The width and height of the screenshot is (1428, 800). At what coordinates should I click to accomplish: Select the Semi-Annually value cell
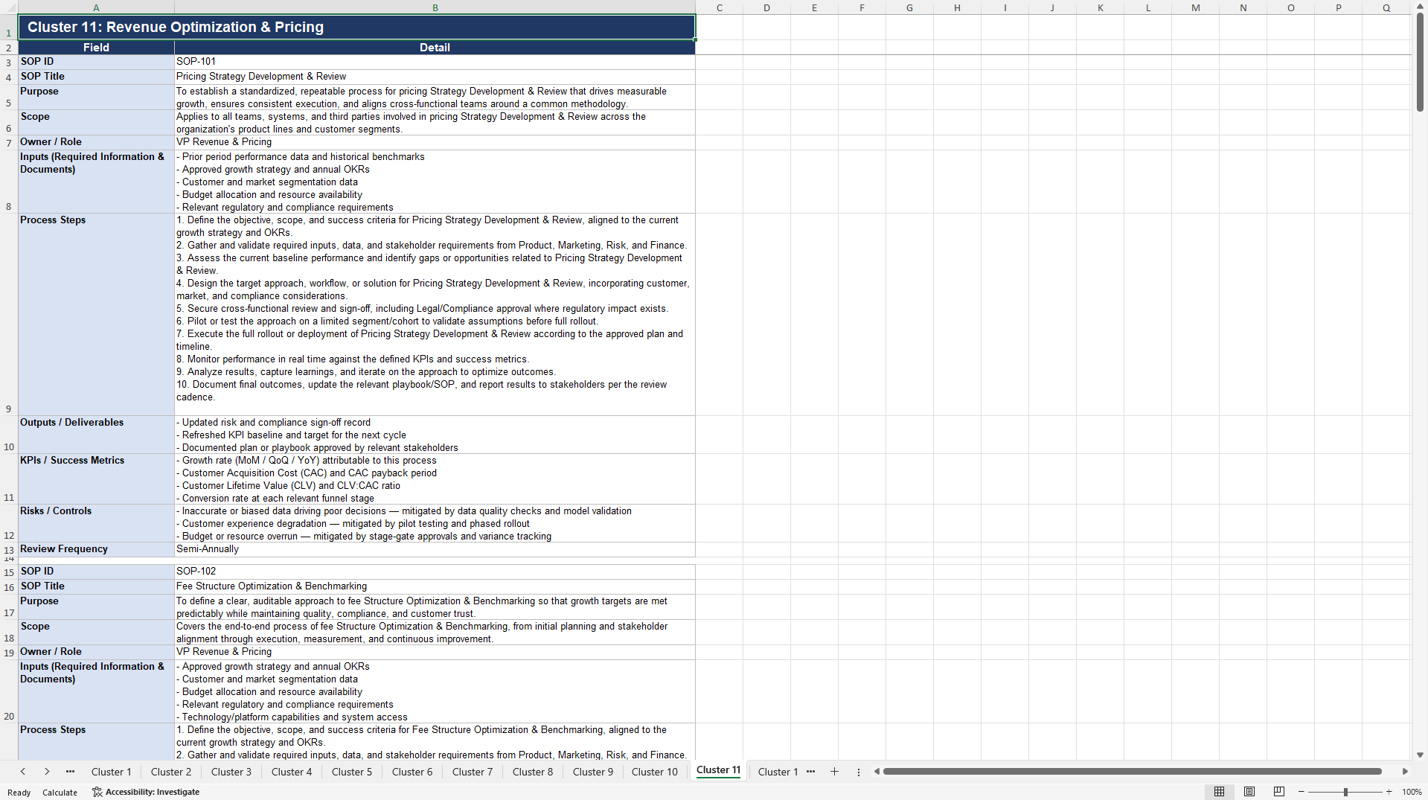[x=435, y=549]
